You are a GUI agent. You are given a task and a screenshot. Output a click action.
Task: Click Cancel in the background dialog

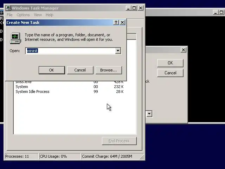pos(170,73)
